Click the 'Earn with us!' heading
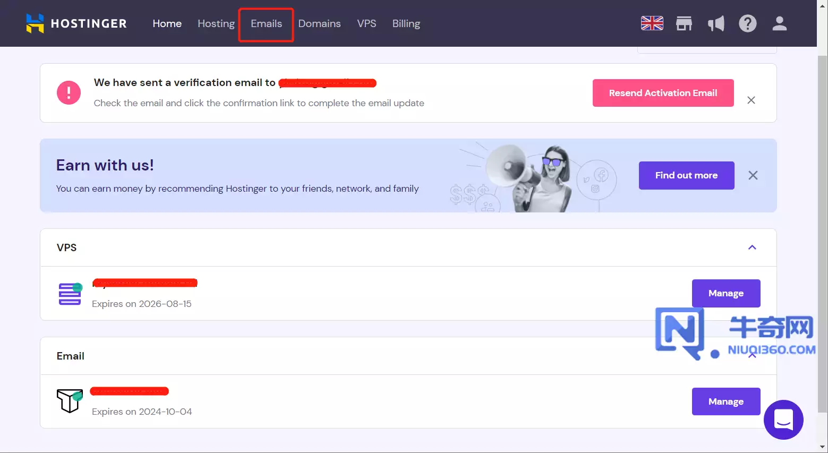The width and height of the screenshot is (828, 453). click(x=105, y=165)
